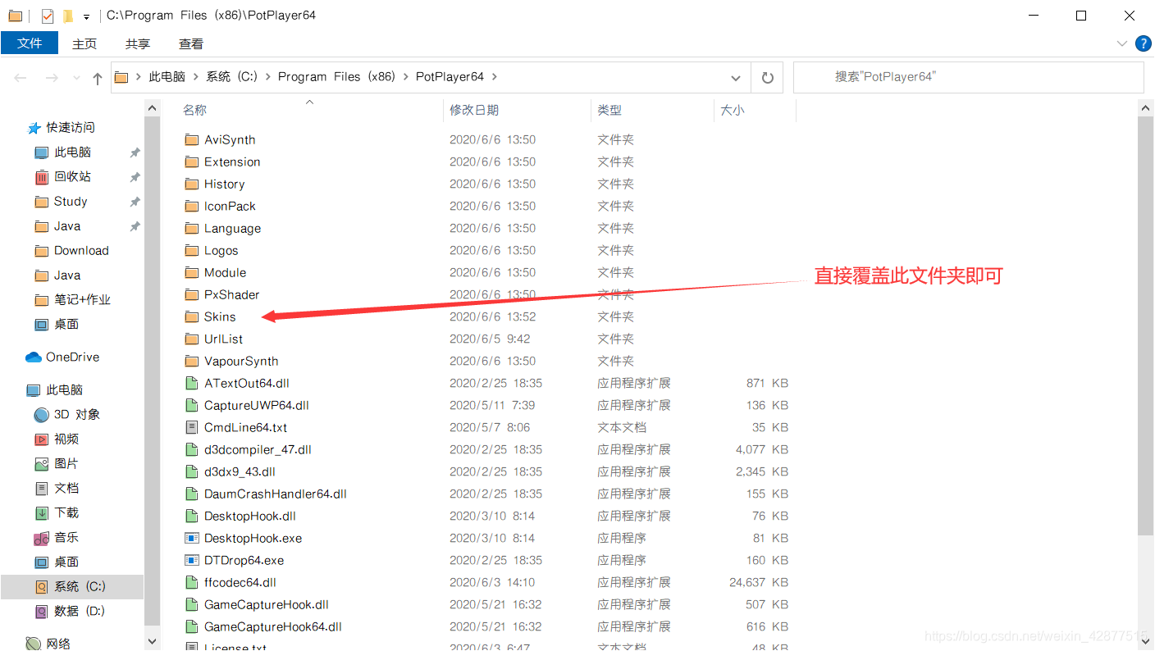This screenshot has width=1155, height=651.
Task: Switch to the 查看 ribbon tab
Action: pyautogui.click(x=191, y=43)
